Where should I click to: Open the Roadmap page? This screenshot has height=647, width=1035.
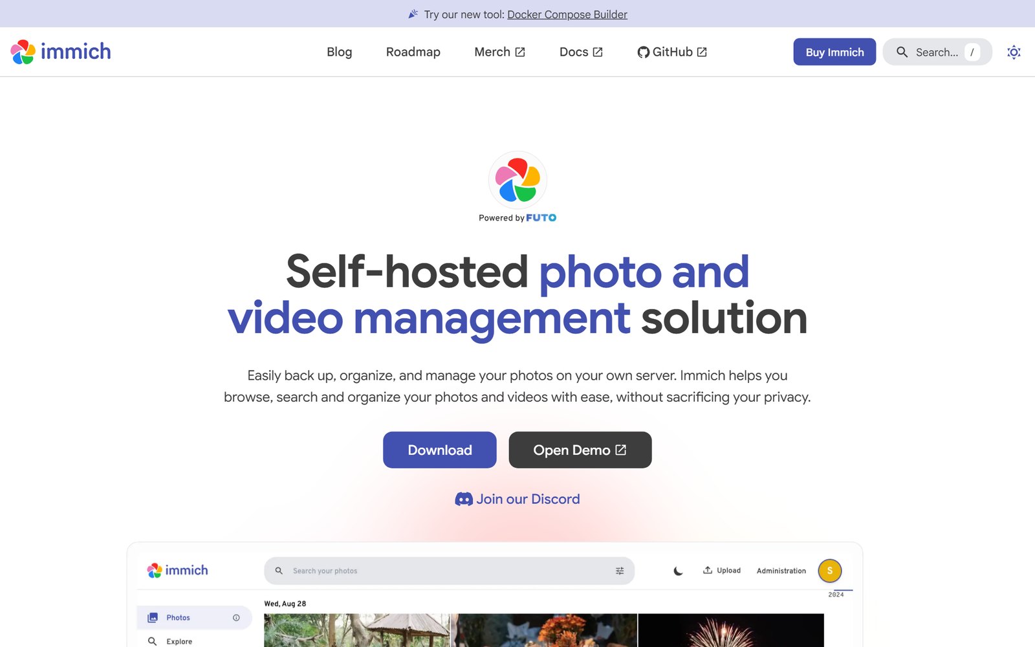click(413, 52)
